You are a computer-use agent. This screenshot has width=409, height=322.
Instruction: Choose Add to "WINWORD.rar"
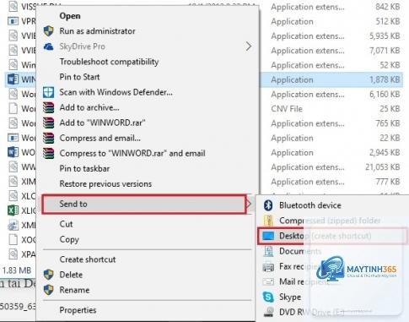(102, 123)
